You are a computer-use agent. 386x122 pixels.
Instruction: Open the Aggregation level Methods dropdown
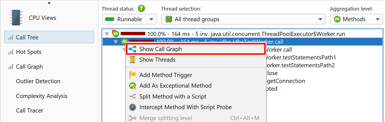356,19
